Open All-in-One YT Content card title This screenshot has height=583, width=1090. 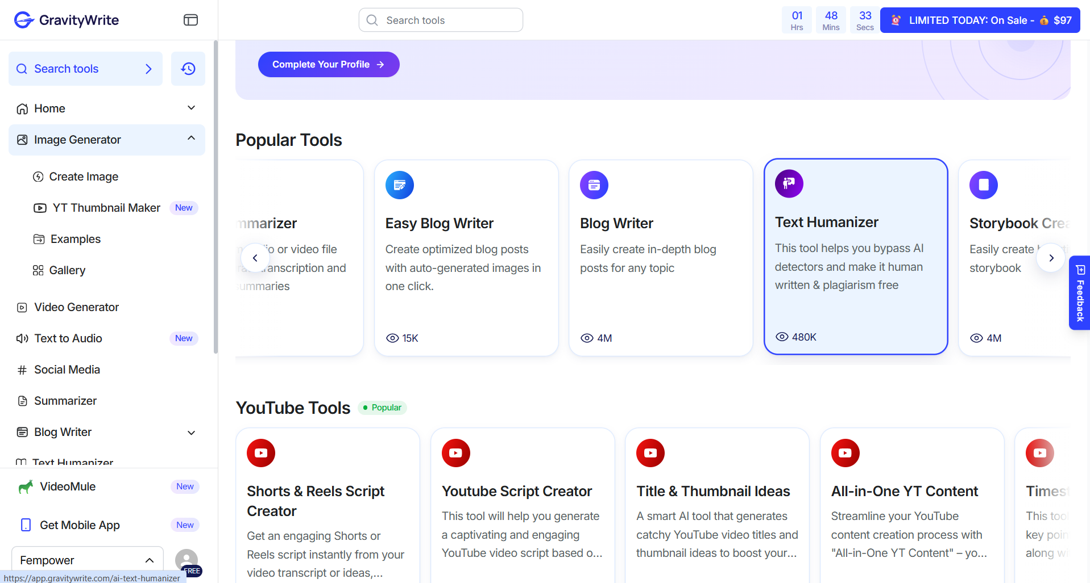click(905, 491)
